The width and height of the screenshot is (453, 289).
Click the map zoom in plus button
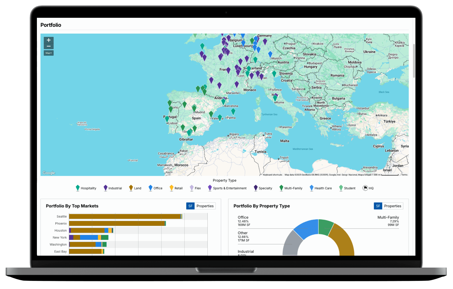click(x=49, y=40)
